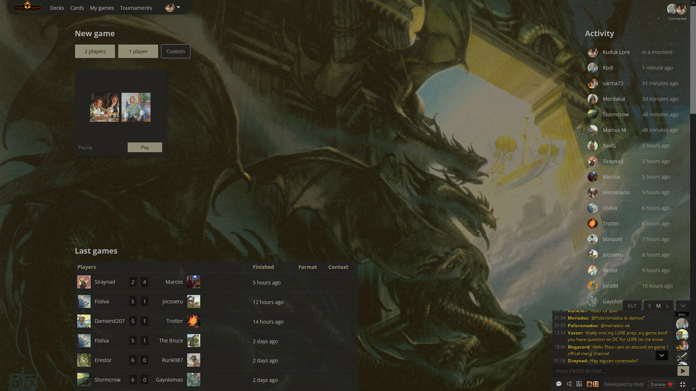
Task: Open Trotter avatar in Last games
Action: (x=193, y=321)
